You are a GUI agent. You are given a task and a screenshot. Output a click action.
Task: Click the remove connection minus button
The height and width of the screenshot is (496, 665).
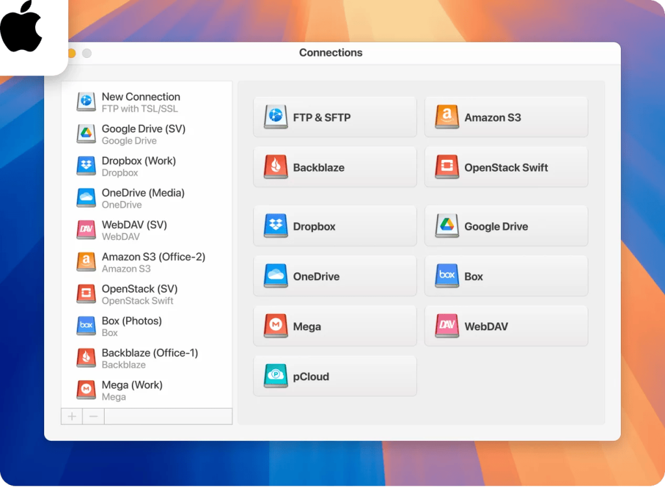(x=93, y=416)
